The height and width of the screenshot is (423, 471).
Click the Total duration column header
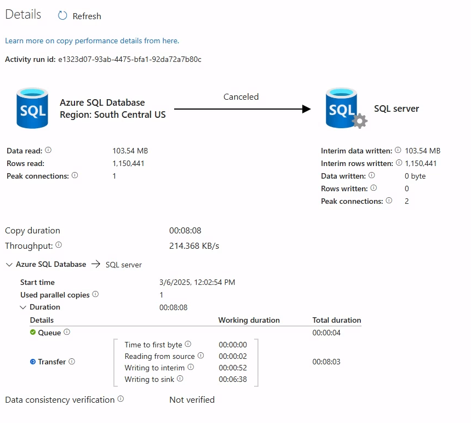337,320
